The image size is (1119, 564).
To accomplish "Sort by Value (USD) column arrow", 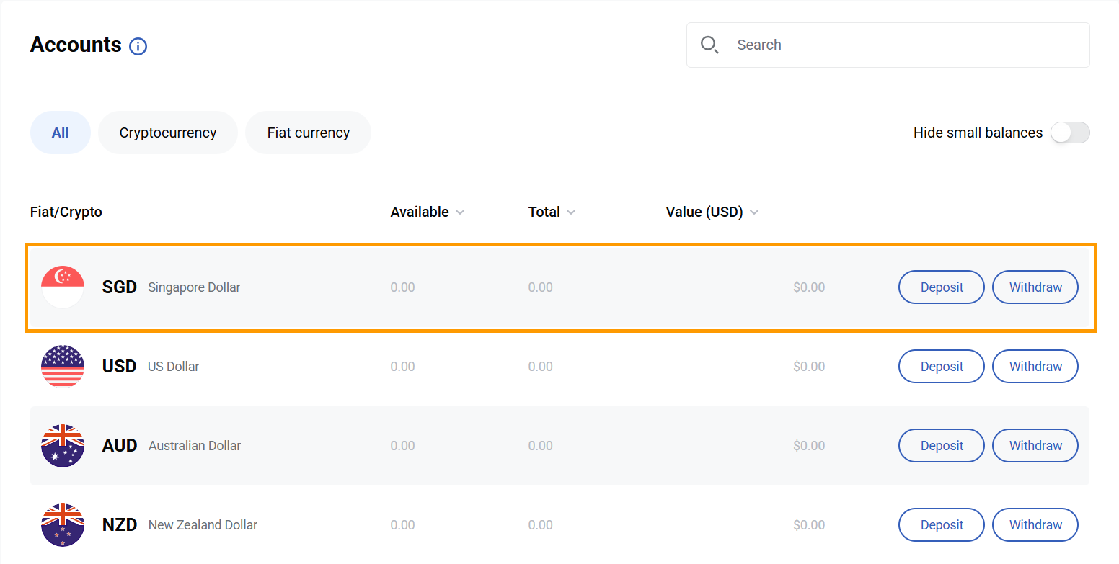I will click(x=754, y=212).
